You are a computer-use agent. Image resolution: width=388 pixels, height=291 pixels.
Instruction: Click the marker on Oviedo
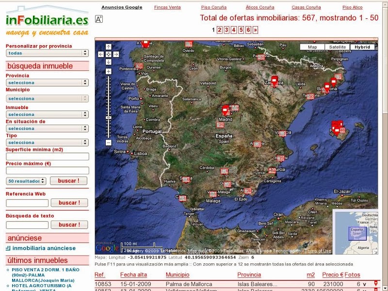pyautogui.click(x=189, y=44)
